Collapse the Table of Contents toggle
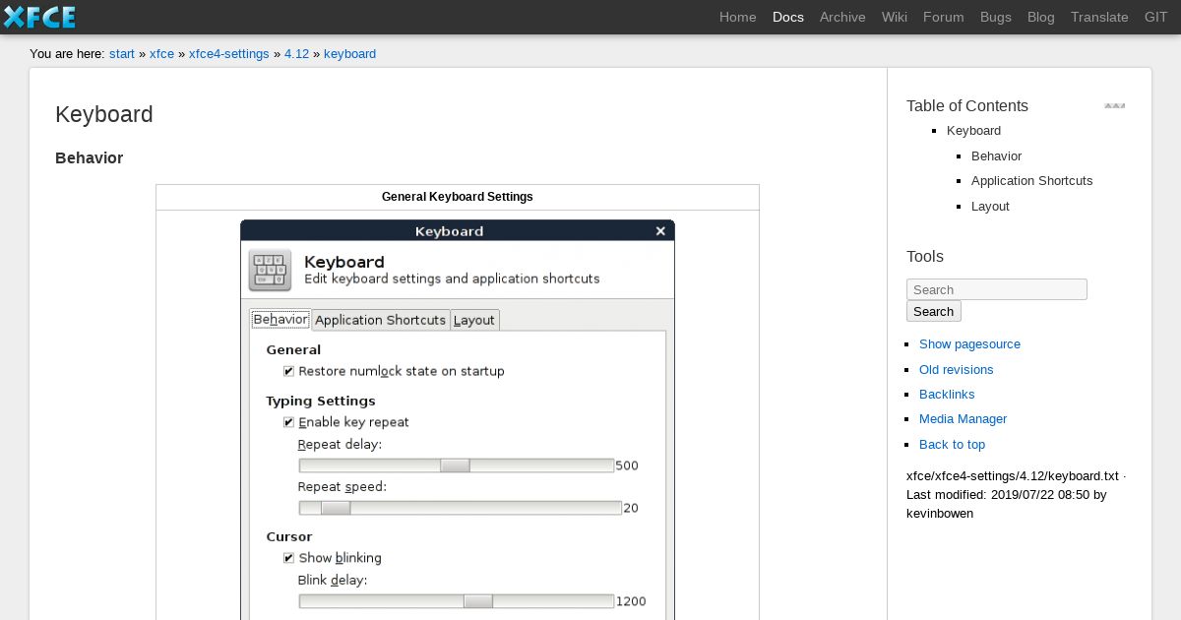The image size is (1181, 620). tap(1114, 105)
